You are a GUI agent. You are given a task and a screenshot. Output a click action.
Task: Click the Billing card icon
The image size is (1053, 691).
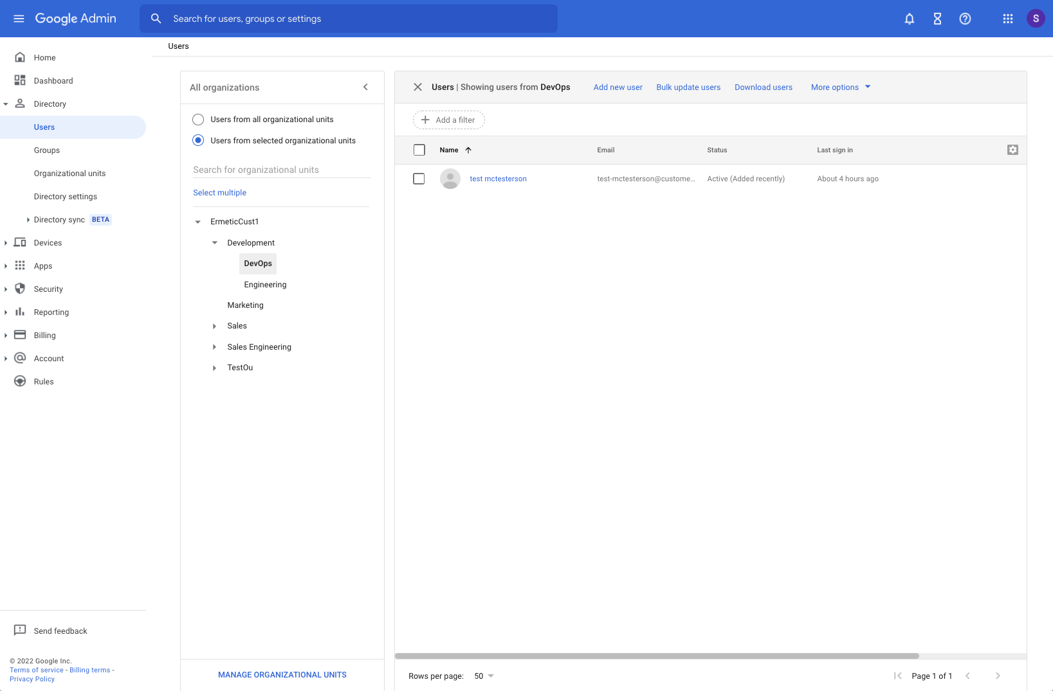tap(20, 335)
